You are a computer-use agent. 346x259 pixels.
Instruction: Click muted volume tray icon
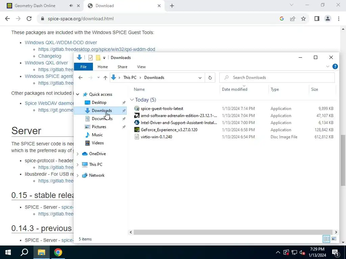point(302,252)
